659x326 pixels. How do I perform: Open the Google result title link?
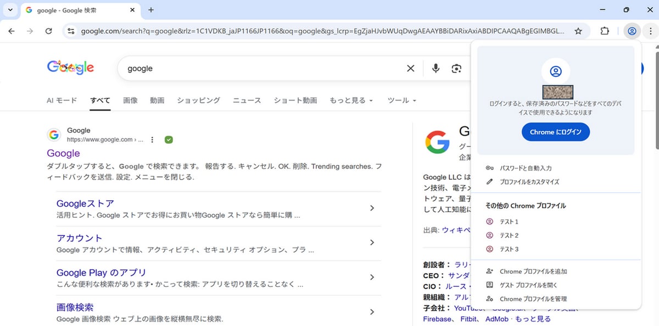(63, 153)
